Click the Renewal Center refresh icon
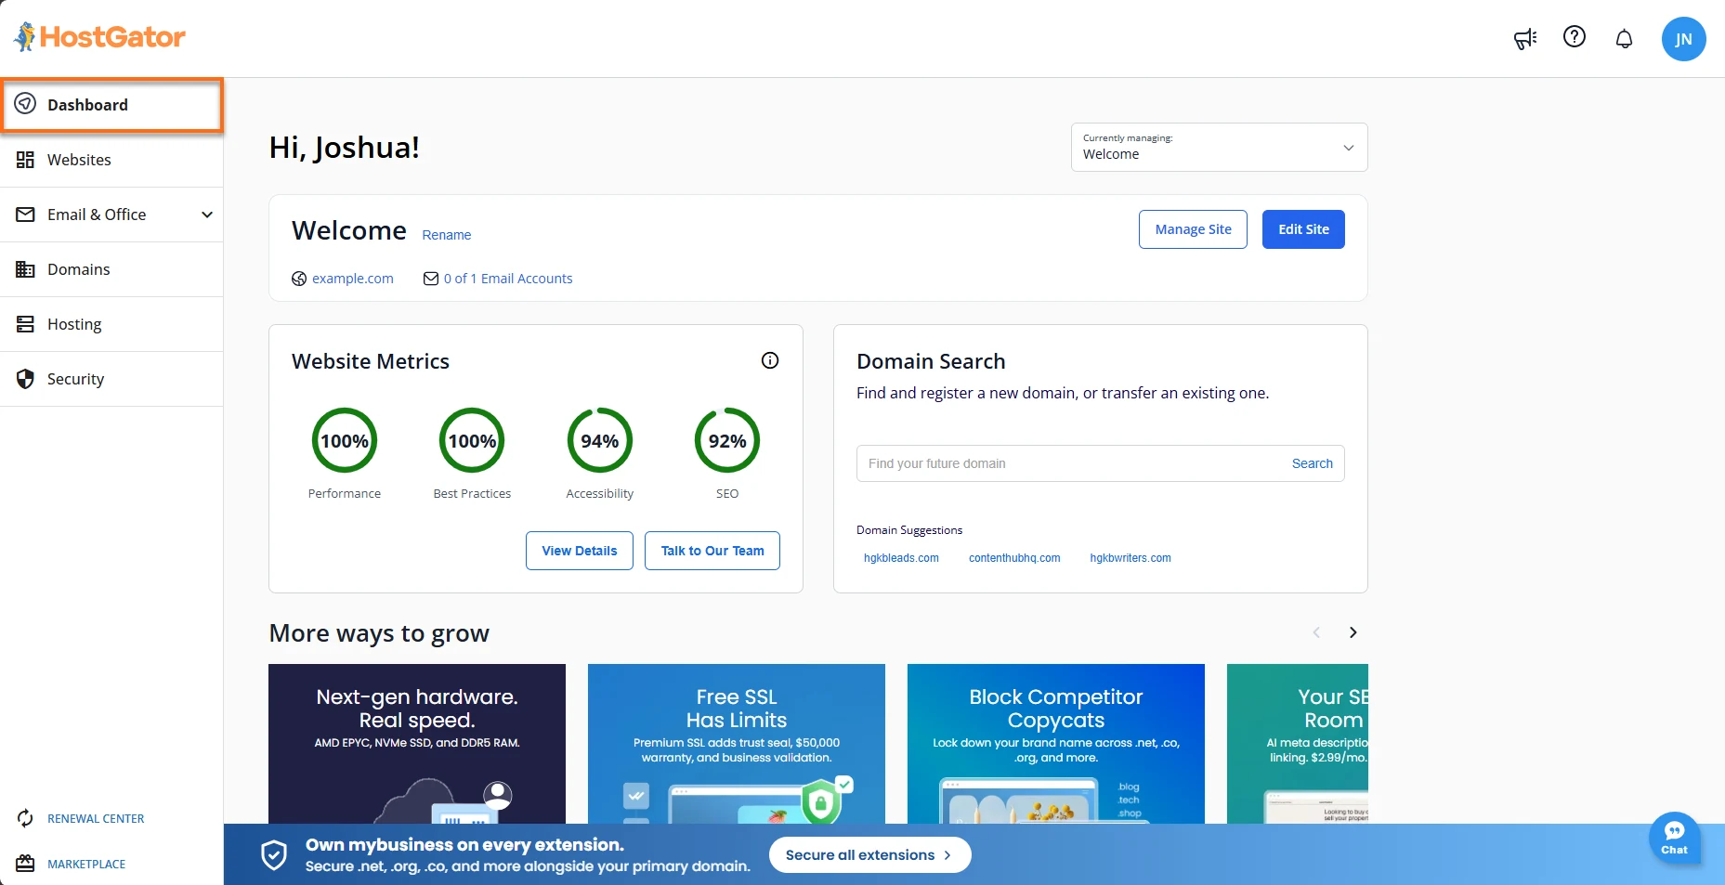Screen dimensions: 1725x885 tap(26, 818)
